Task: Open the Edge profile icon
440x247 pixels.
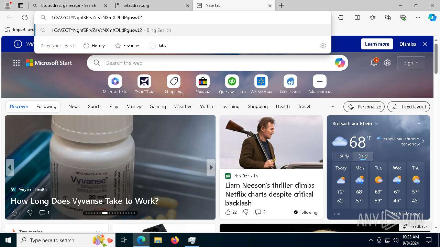Action: click(x=8, y=5)
